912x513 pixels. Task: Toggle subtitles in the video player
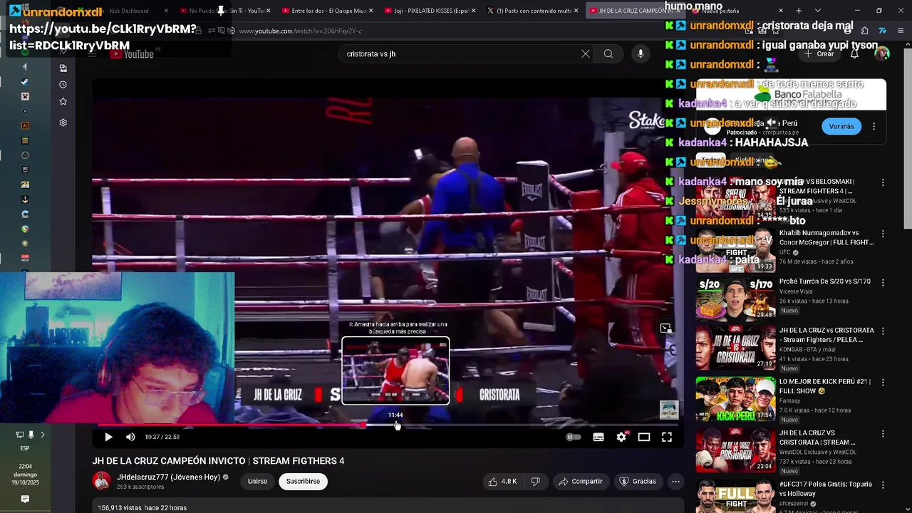pos(598,437)
